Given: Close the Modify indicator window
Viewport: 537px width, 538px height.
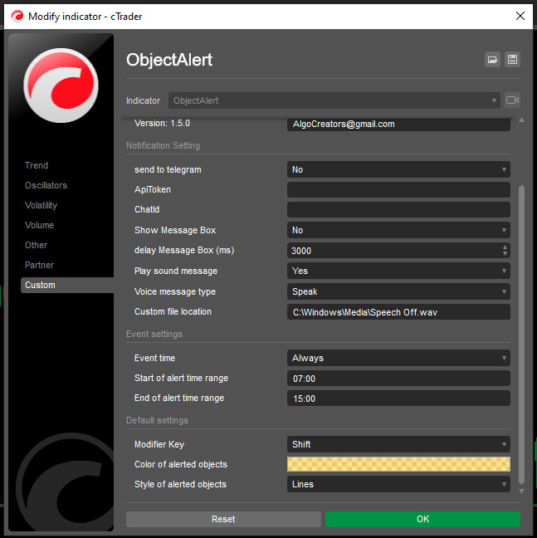Looking at the screenshot, I should tap(520, 16).
